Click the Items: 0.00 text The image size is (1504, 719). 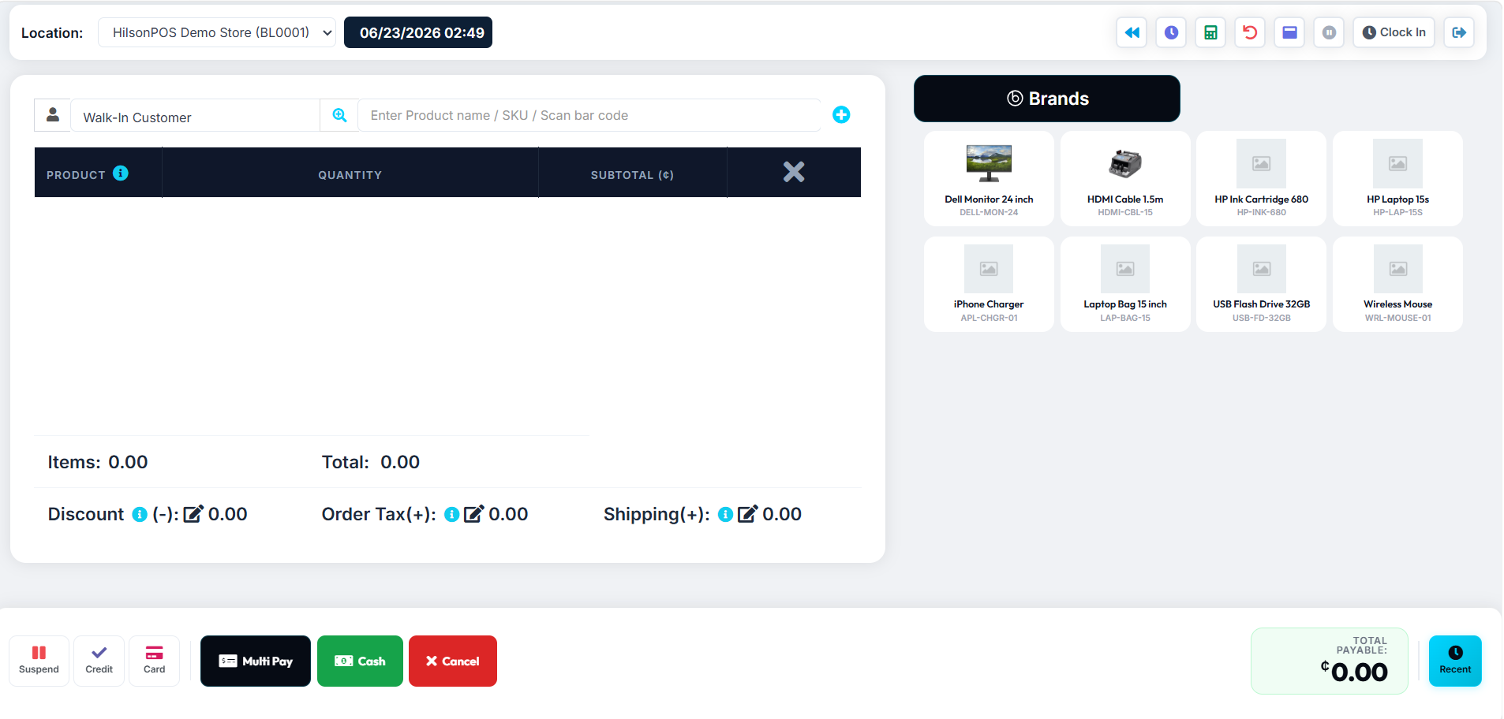click(98, 462)
